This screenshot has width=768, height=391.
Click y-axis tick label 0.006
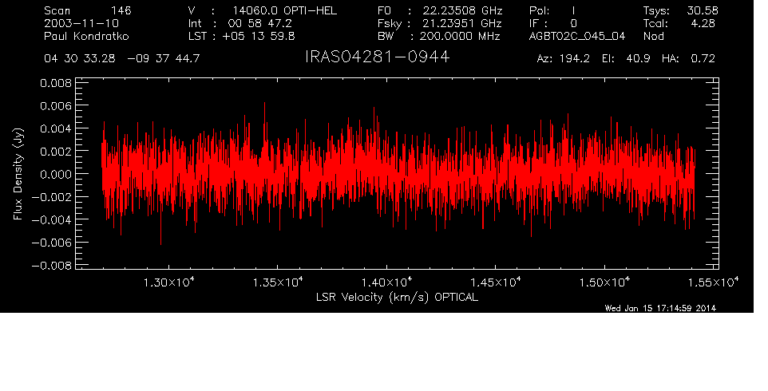(x=56, y=105)
